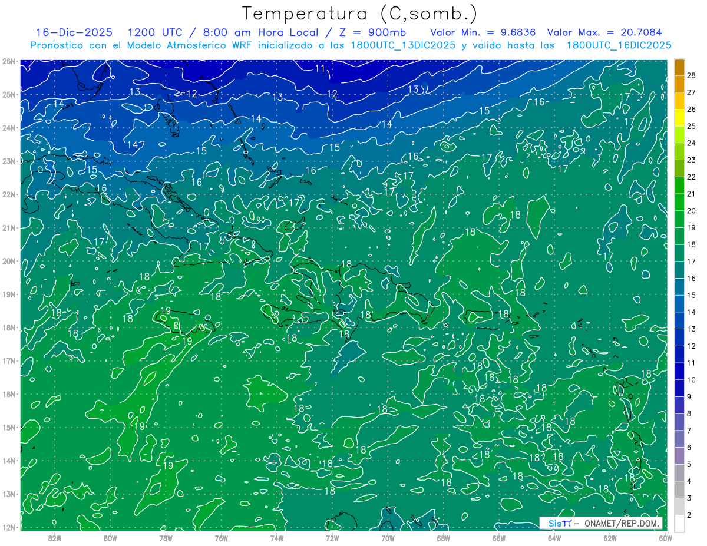Screen dimensions: 707x546
Task: Click the '19N' latitude axis label
Action: coord(8,294)
